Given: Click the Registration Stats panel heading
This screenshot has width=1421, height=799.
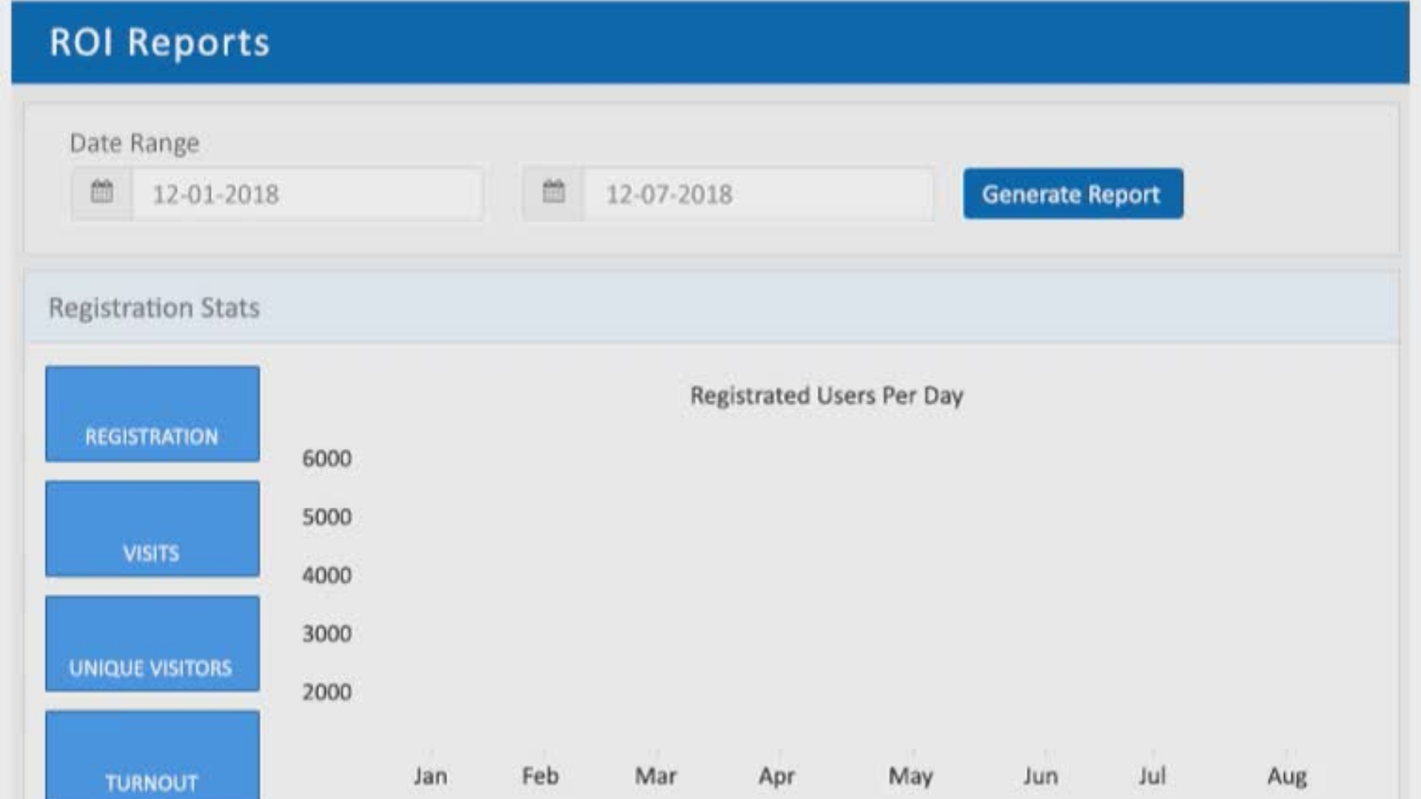Looking at the screenshot, I should point(154,308).
